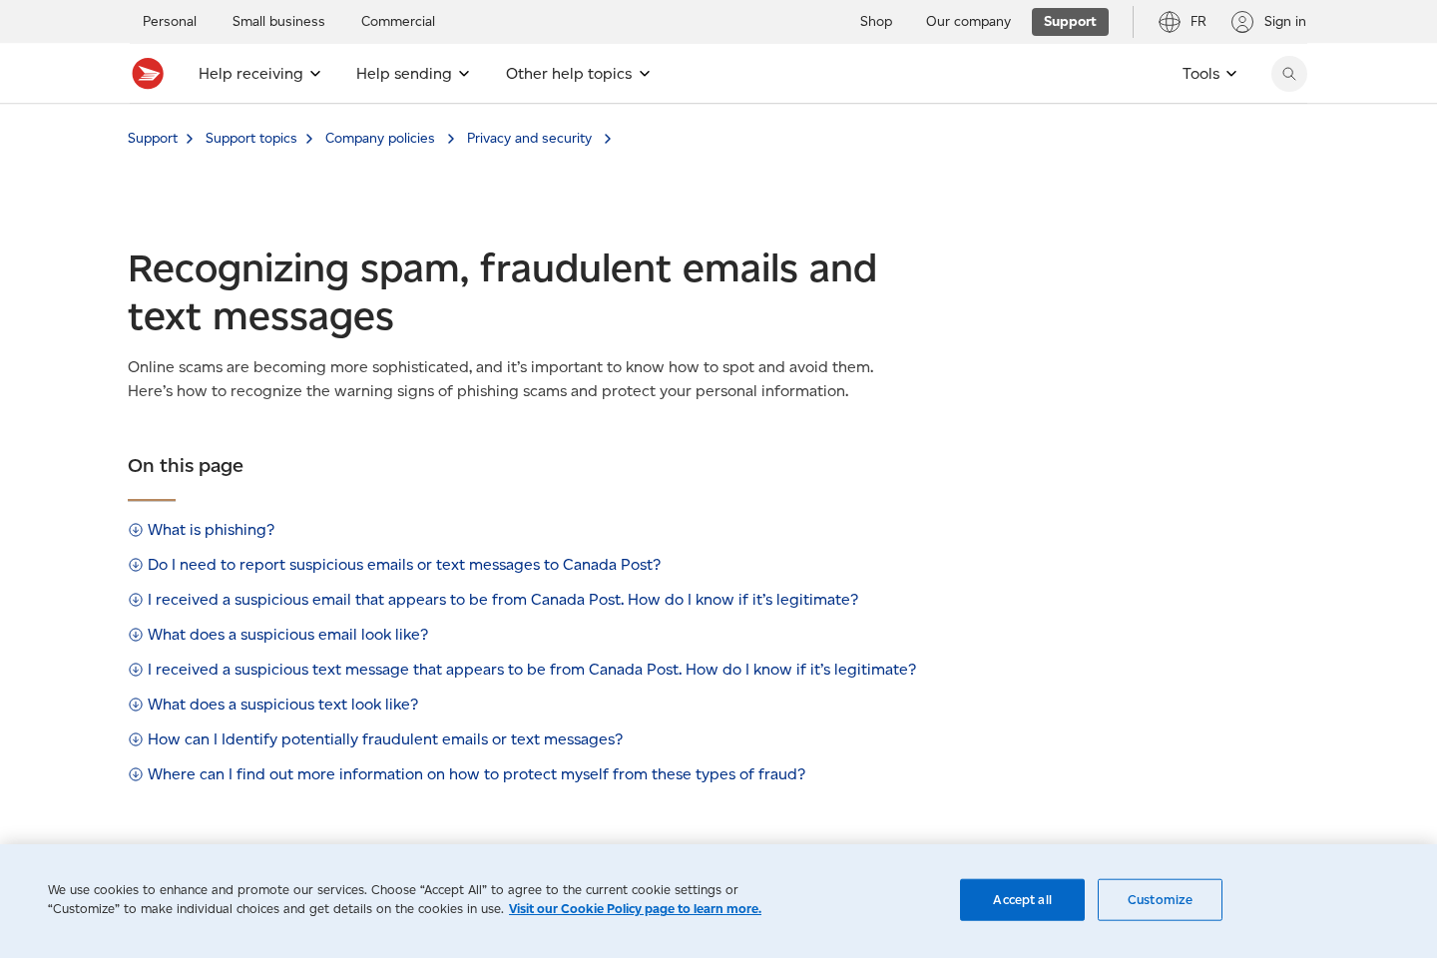This screenshot has height=958, width=1437.
Task: Jump to What does a suspicious email look like
Action: (287, 635)
